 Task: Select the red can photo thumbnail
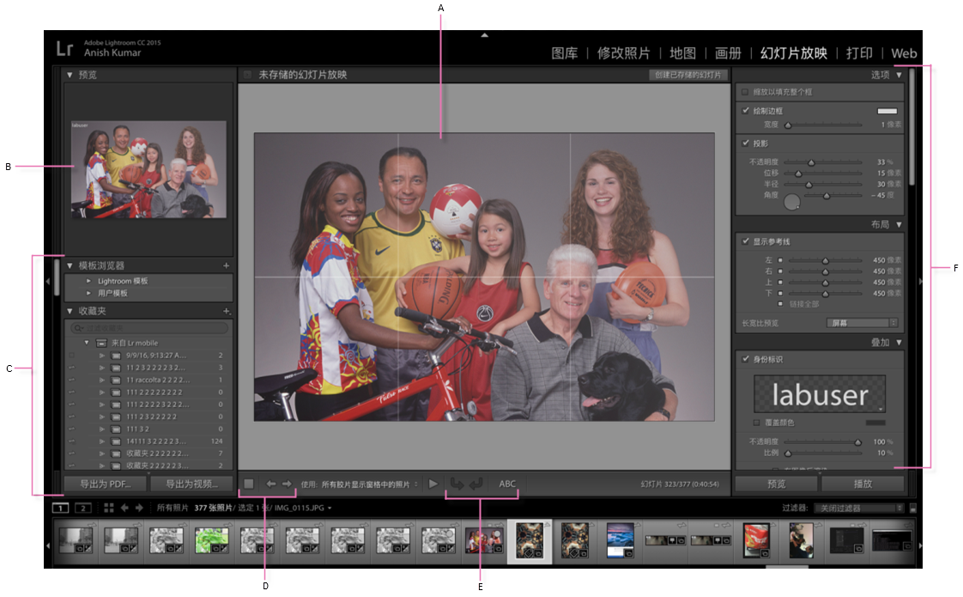[757, 540]
